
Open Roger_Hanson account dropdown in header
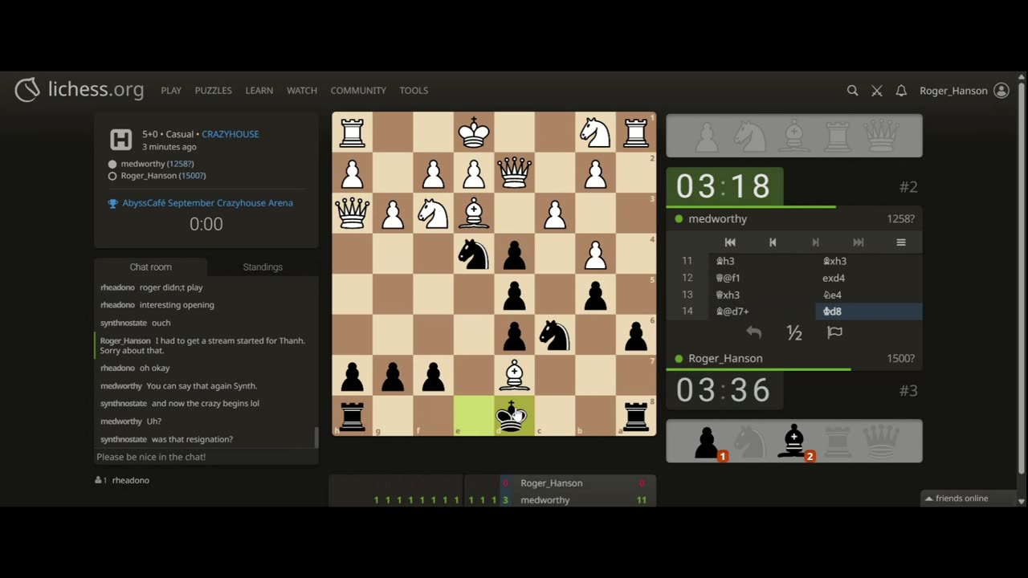[x=964, y=91]
